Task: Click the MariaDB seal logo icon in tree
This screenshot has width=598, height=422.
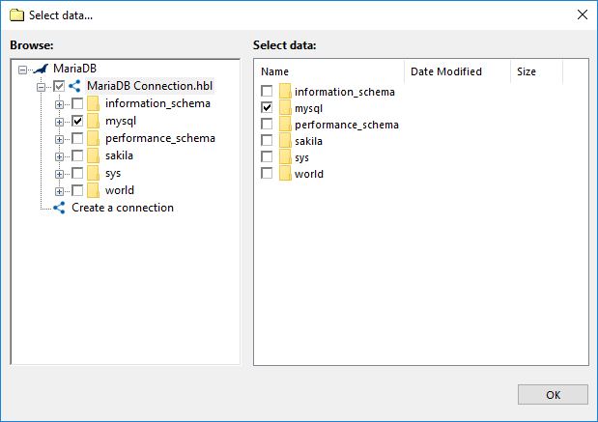Action: click(x=42, y=69)
